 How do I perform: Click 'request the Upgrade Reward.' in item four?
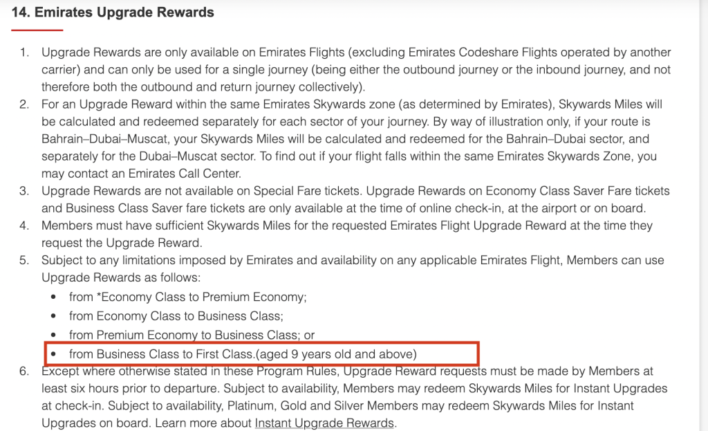coord(122,243)
